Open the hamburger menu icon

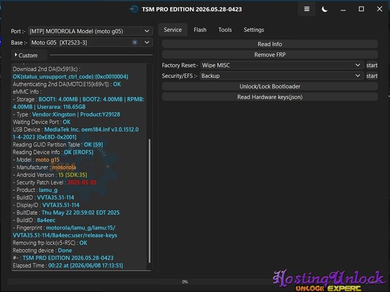tap(306, 9)
